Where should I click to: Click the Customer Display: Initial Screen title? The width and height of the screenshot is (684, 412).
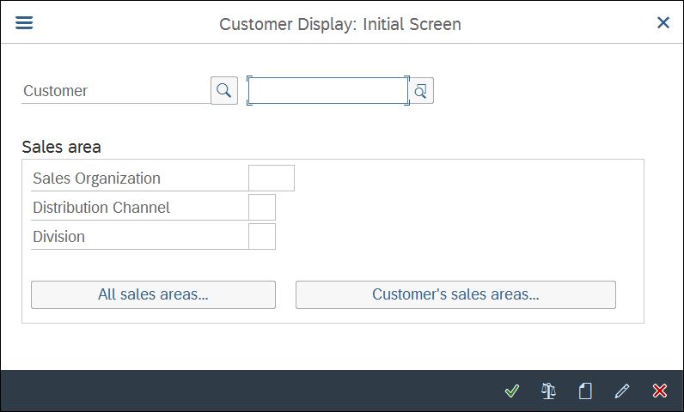click(340, 24)
